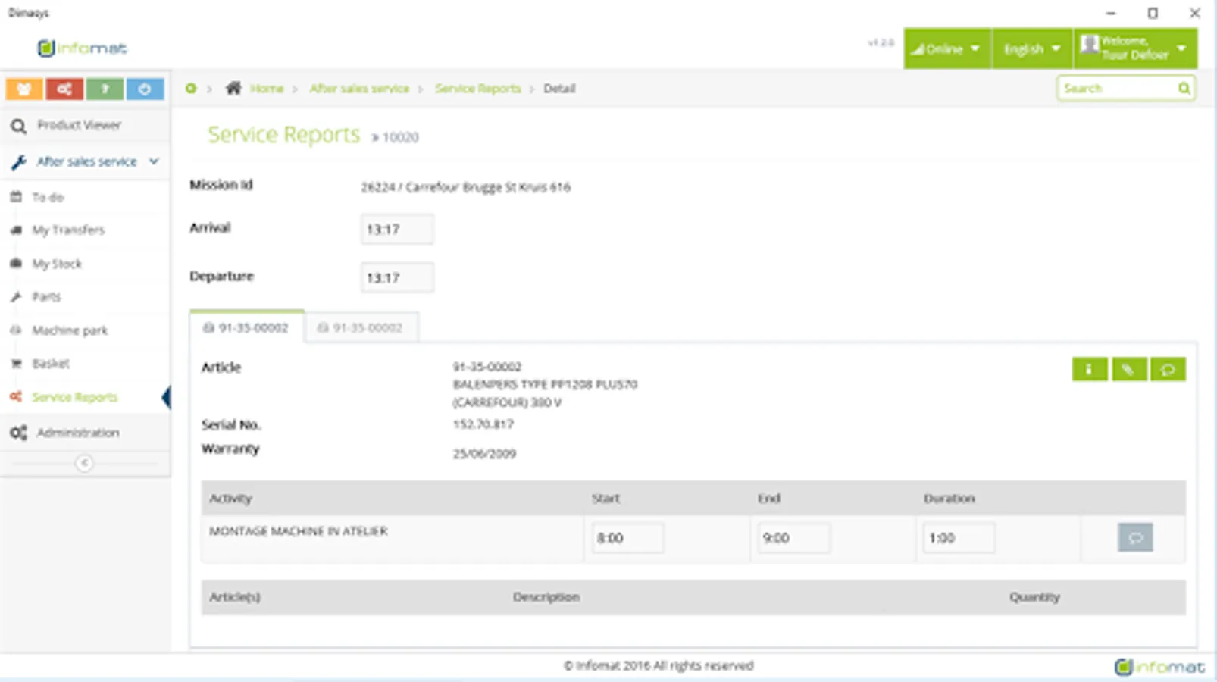Click the gears icon beside Administration
The height and width of the screenshot is (682, 1217).
coord(19,433)
